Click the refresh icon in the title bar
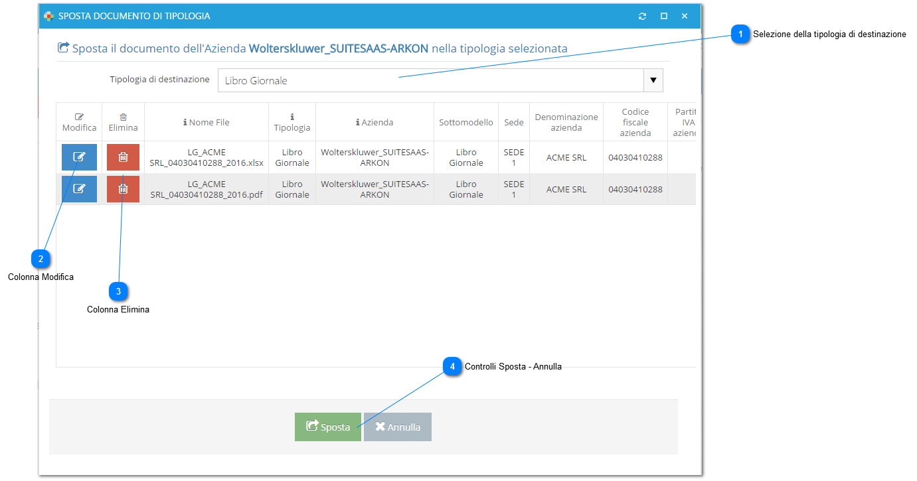917x481 pixels. click(642, 16)
